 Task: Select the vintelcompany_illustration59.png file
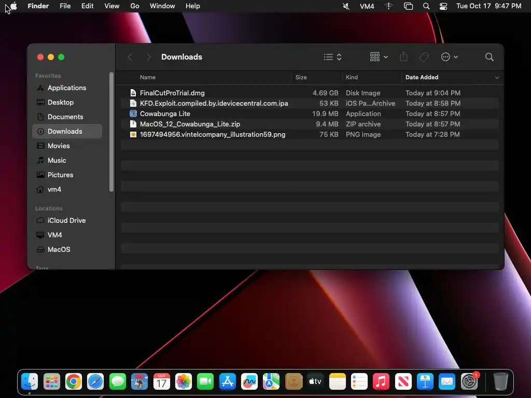coord(310,134)
